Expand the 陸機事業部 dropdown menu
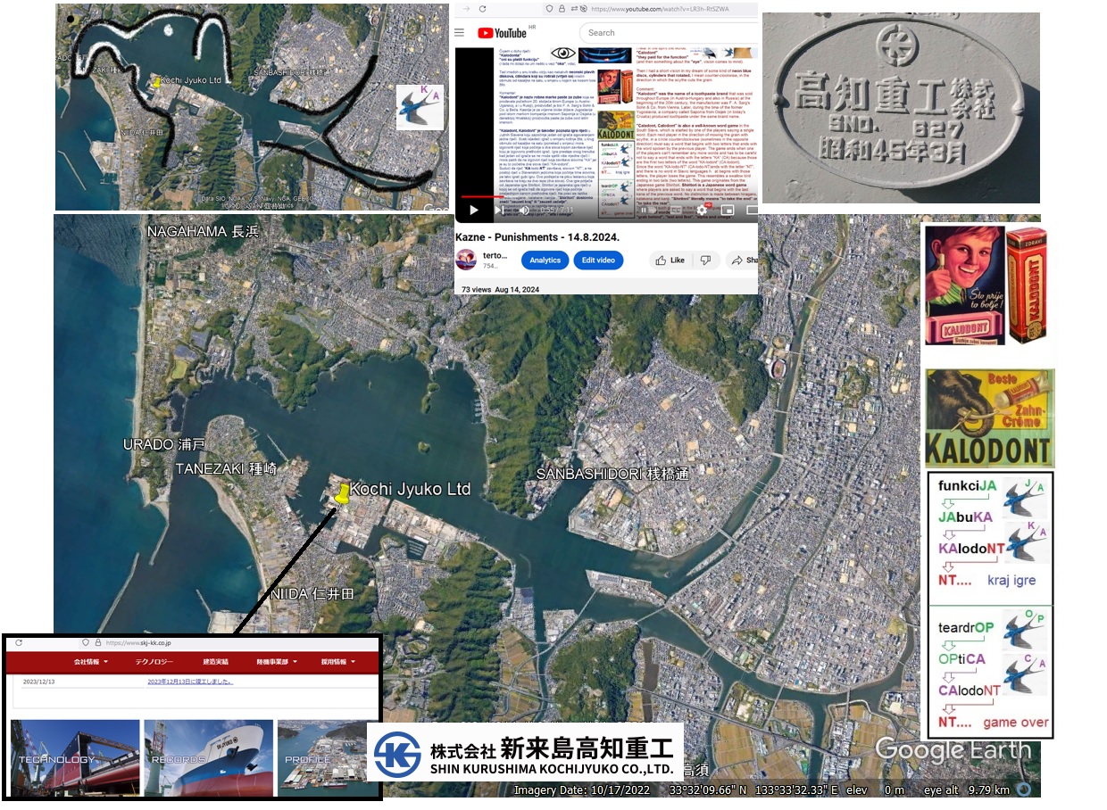 (x=275, y=663)
